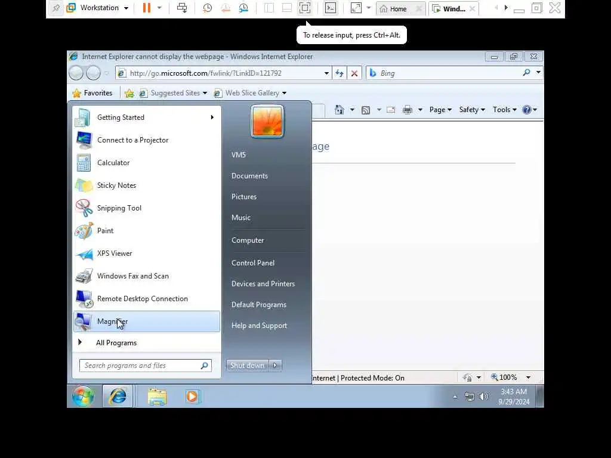Click the Send Ctrl+Alt+Del icon

(x=182, y=8)
